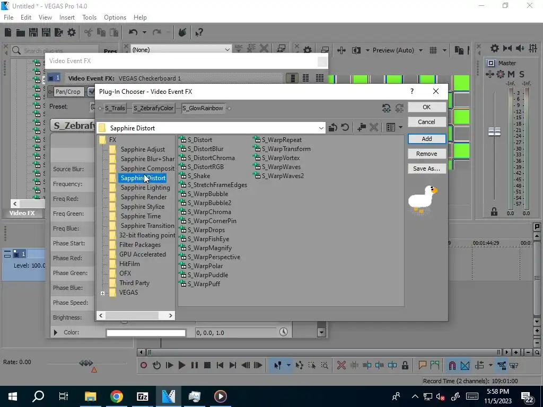
Task: Click the Insert Marker icon
Action: 422,365
